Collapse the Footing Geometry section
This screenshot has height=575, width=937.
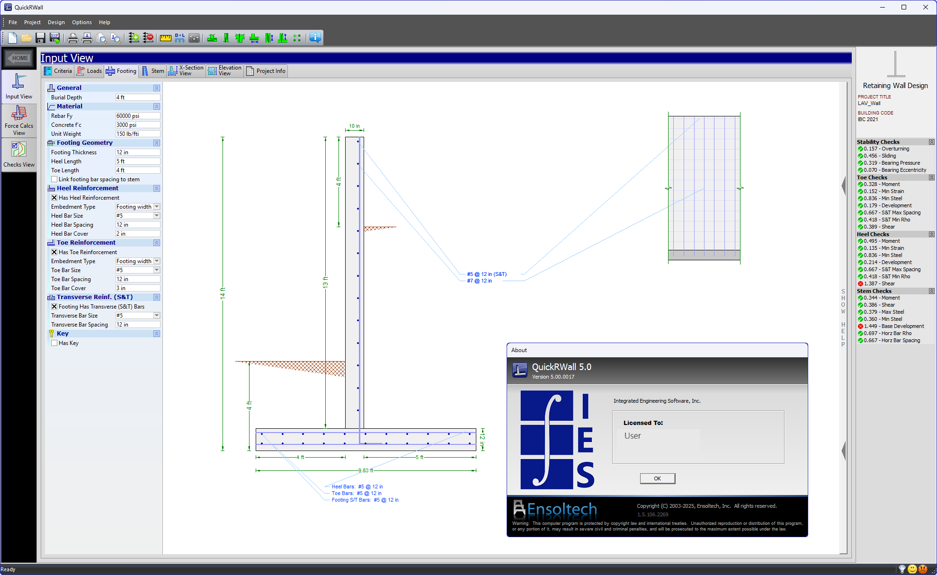coord(156,142)
